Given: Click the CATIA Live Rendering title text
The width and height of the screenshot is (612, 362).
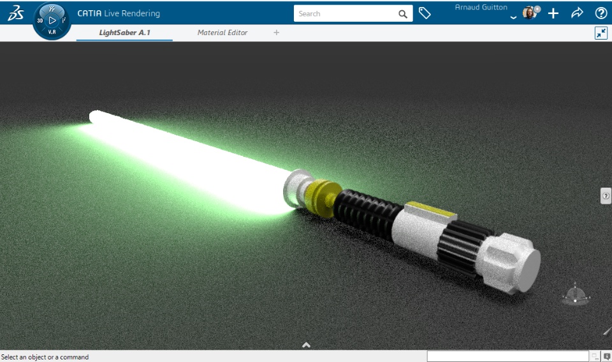Looking at the screenshot, I should point(119,13).
